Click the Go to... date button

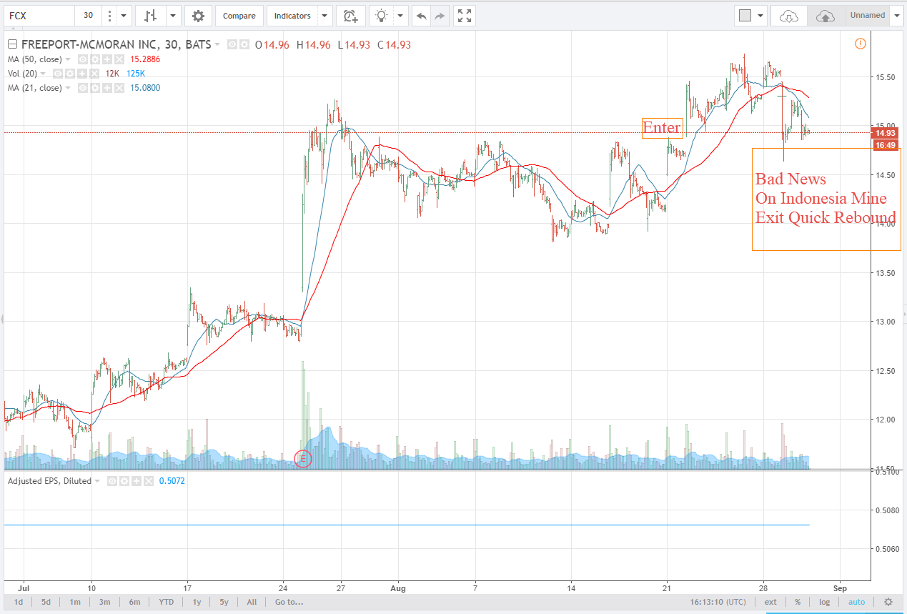(x=289, y=602)
